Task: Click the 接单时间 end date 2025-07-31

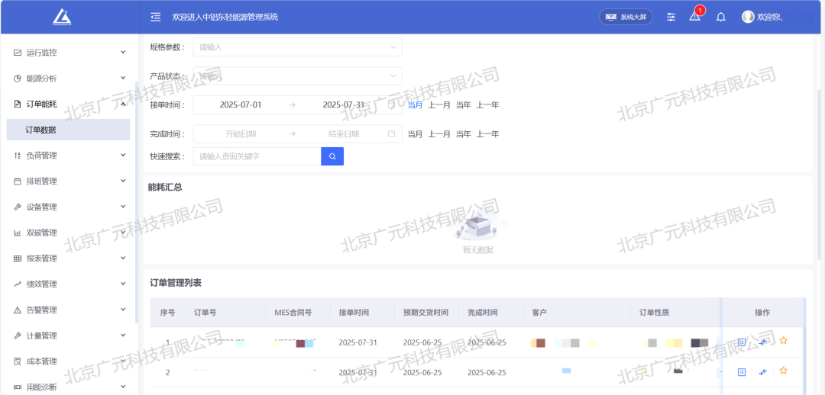Action: click(x=344, y=104)
